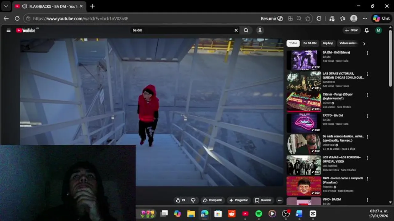Open the media control music icon
The image size is (394, 221).
coord(332,18)
